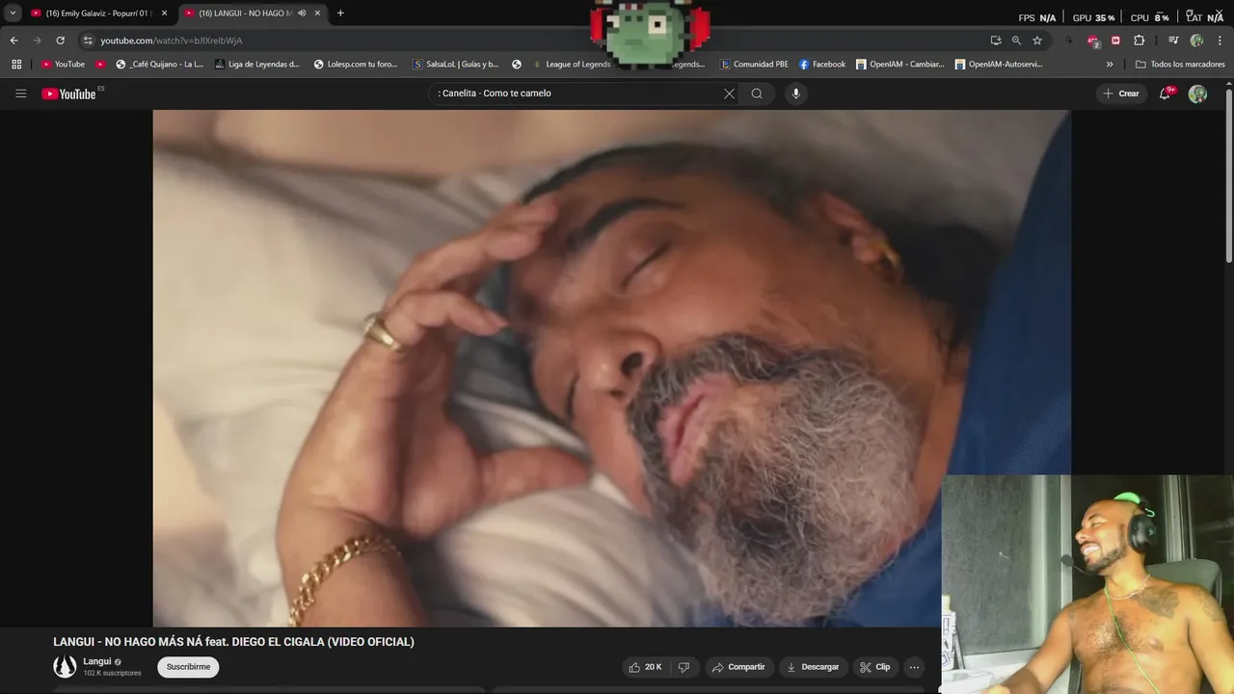The height and width of the screenshot is (694, 1234).
Task: Open a new browser tab
Action: 340,13
